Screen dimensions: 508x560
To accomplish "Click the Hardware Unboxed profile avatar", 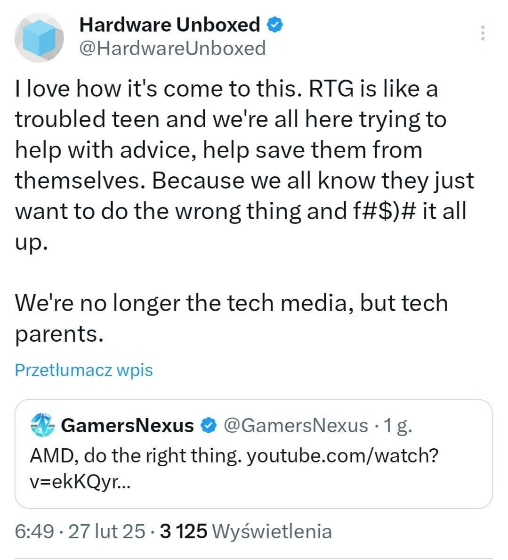I will 40,38.
